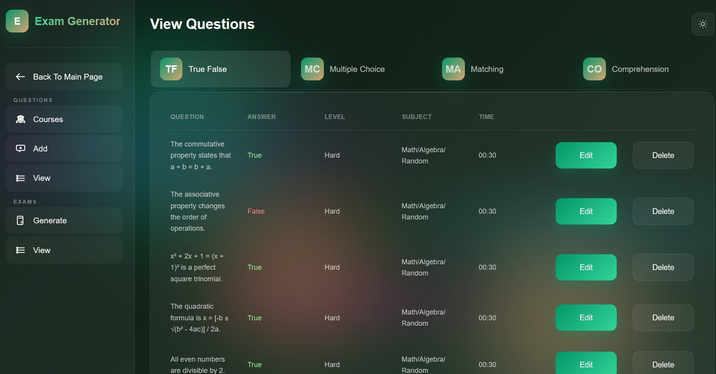
Task: Click Hard level in commutative property row
Action: pyautogui.click(x=332, y=155)
